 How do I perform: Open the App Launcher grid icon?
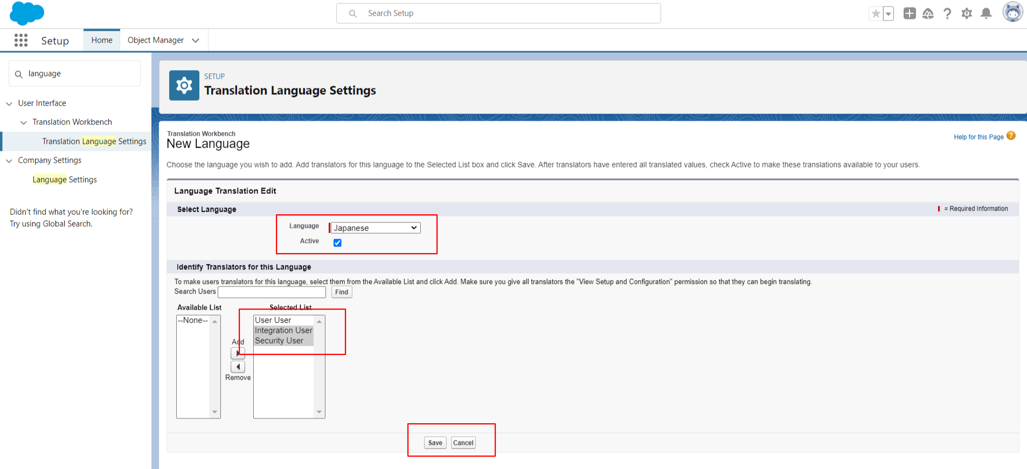pyautogui.click(x=21, y=40)
